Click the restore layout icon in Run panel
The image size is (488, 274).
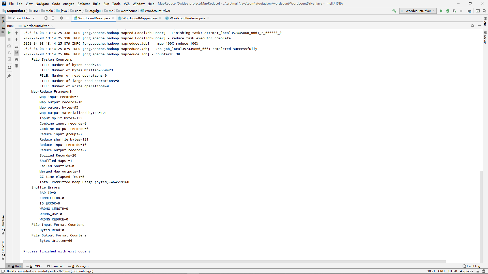tap(9, 67)
